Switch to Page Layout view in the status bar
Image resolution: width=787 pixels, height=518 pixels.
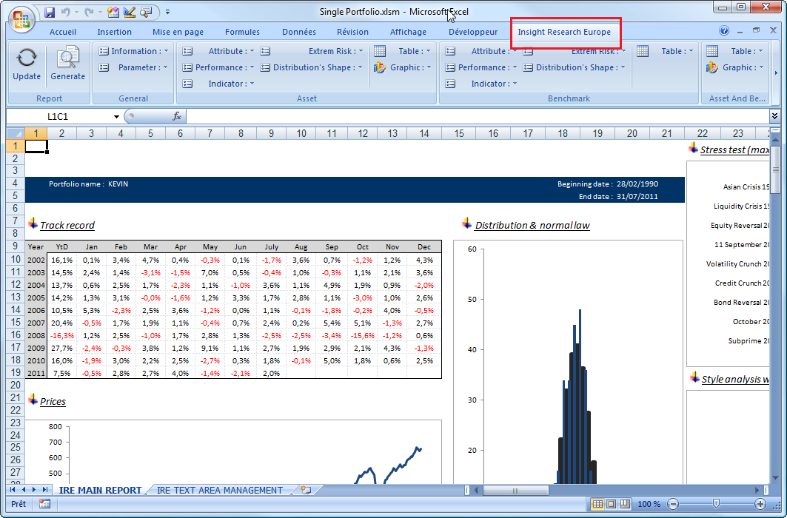tap(612, 504)
